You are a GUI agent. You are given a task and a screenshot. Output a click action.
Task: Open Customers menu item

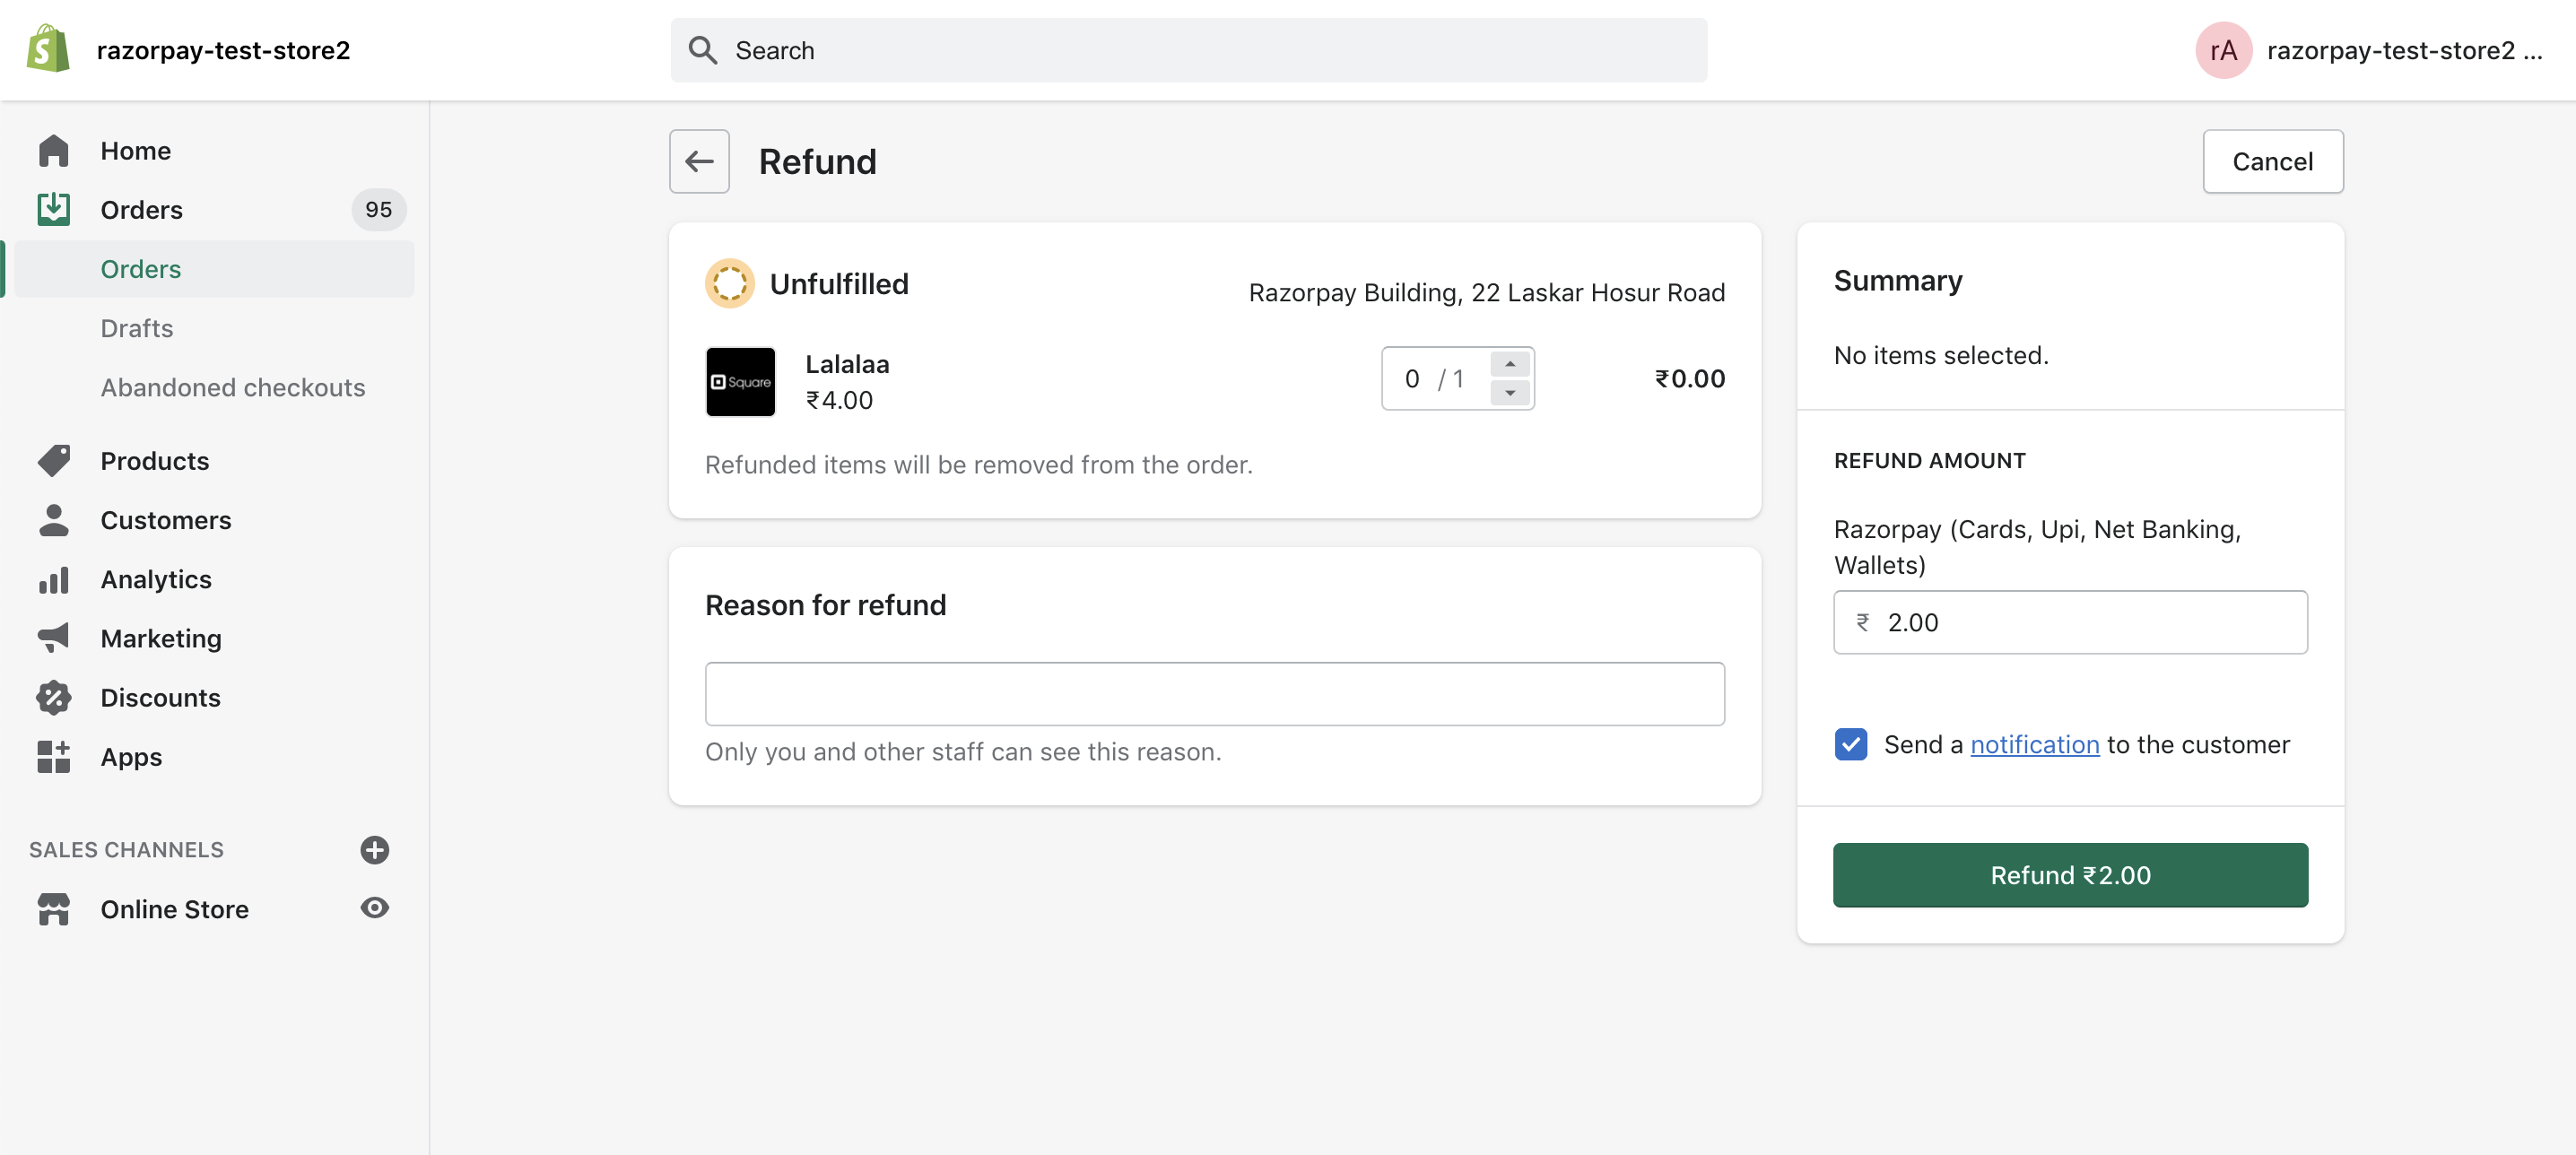166,520
